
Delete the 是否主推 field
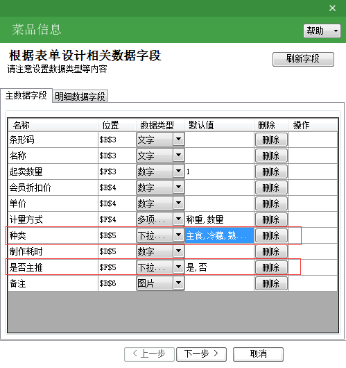click(271, 267)
